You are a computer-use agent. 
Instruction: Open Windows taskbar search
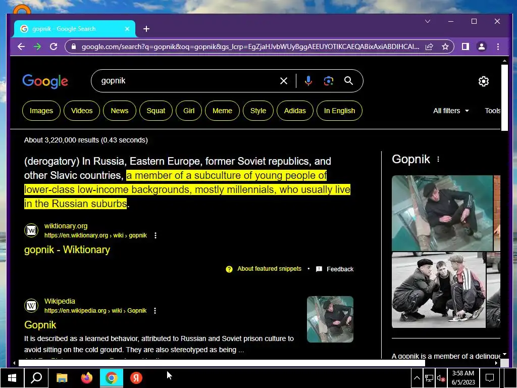click(x=36, y=378)
